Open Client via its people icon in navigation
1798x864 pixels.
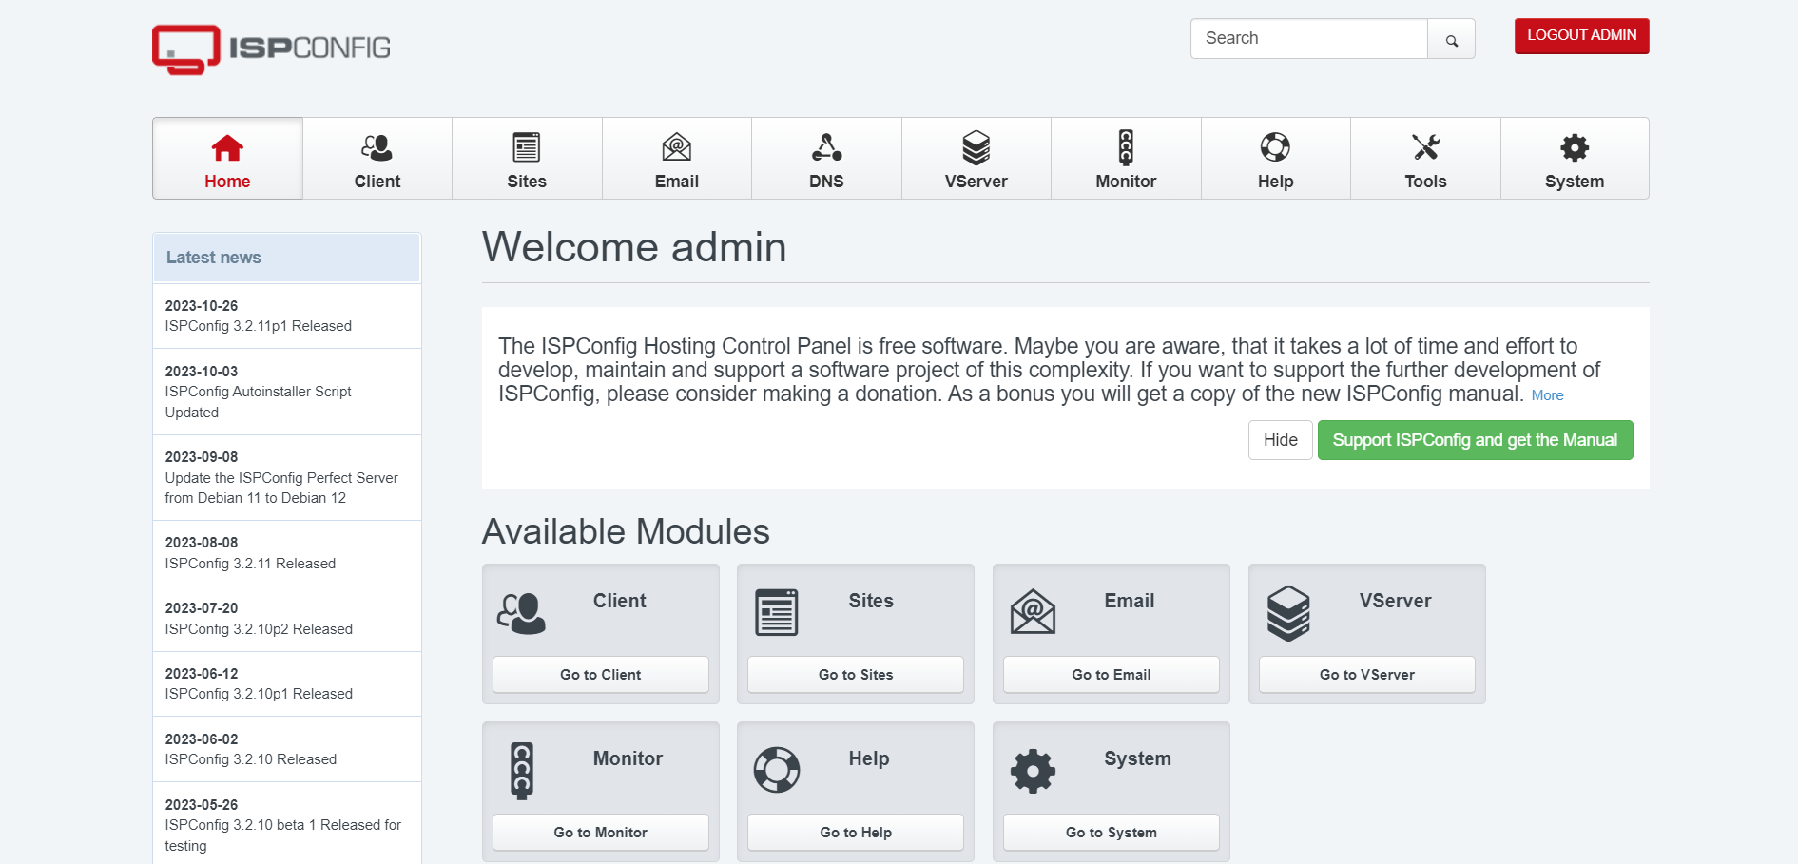pyautogui.click(x=377, y=147)
